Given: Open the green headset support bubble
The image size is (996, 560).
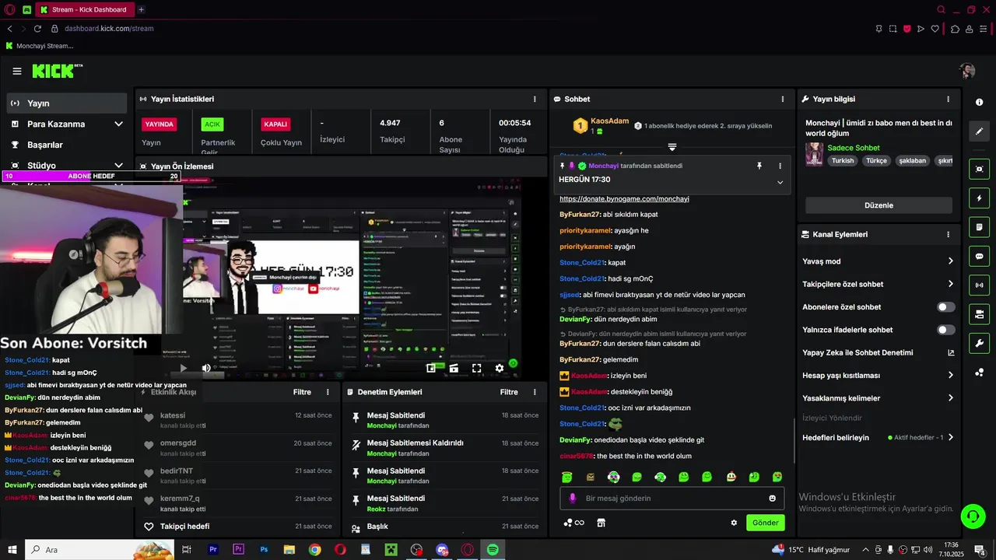Looking at the screenshot, I should click(972, 516).
